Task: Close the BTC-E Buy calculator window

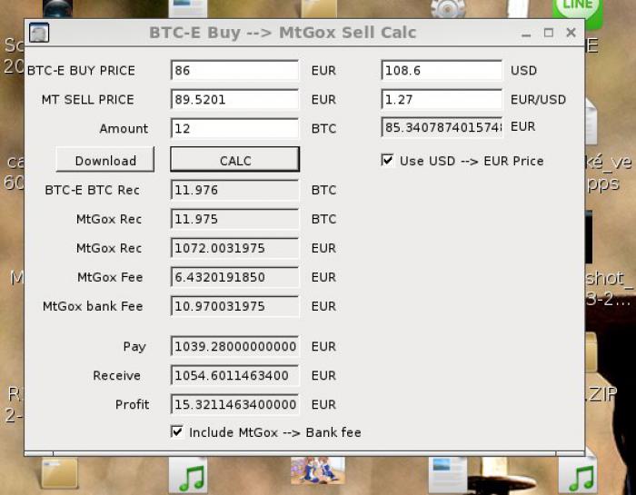Action: point(571,33)
